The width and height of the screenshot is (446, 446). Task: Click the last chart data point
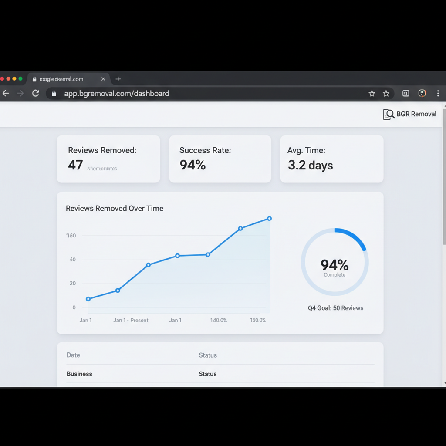click(269, 219)
